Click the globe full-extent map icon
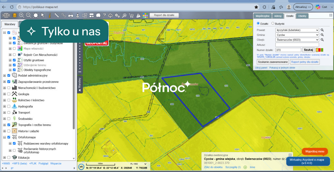The image size is (334, 172). 6,15
